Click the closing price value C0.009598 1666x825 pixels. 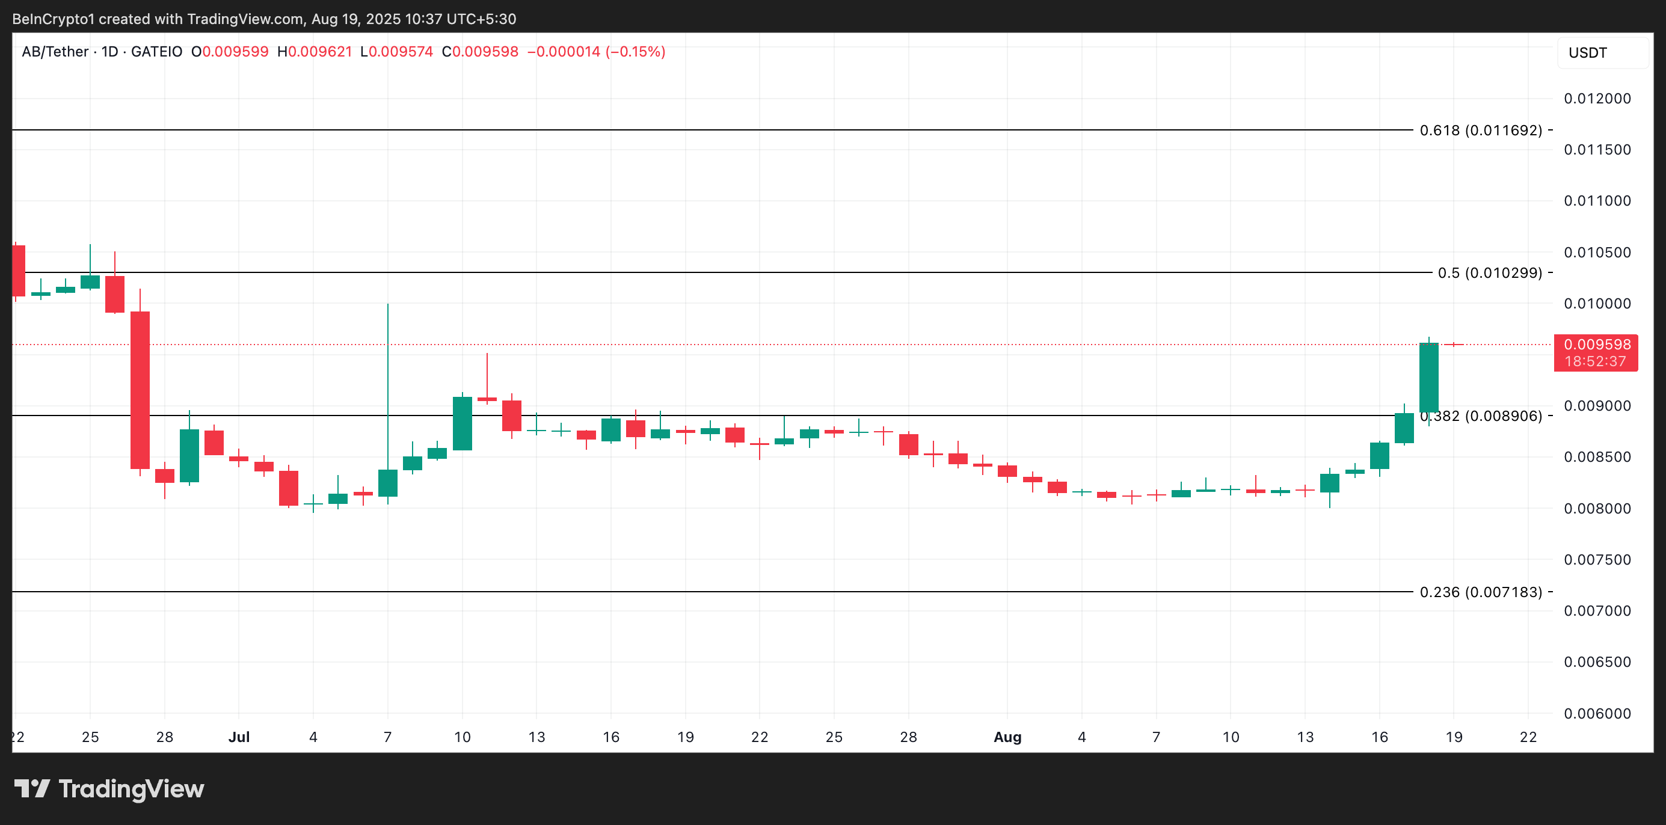click(x=480, y=52)
